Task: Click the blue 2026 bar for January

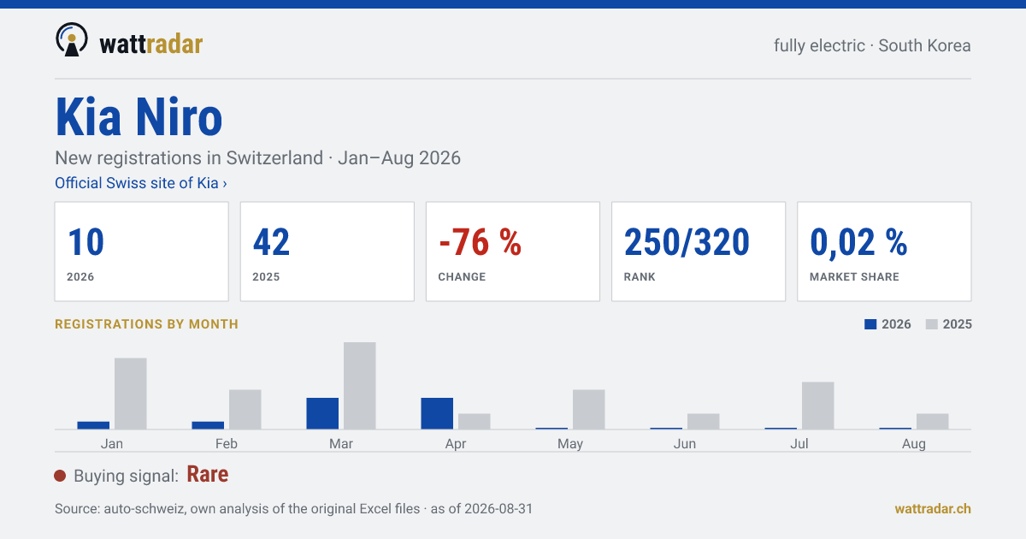Action: click(93, 425)
